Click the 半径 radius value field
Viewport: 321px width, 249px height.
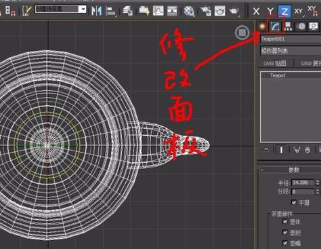coord(303,183)
